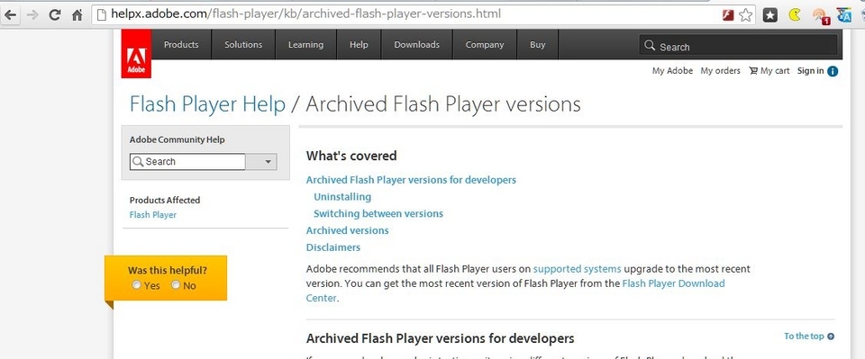Open the Downloads menu
865x359 pixels.
[416, 45]
